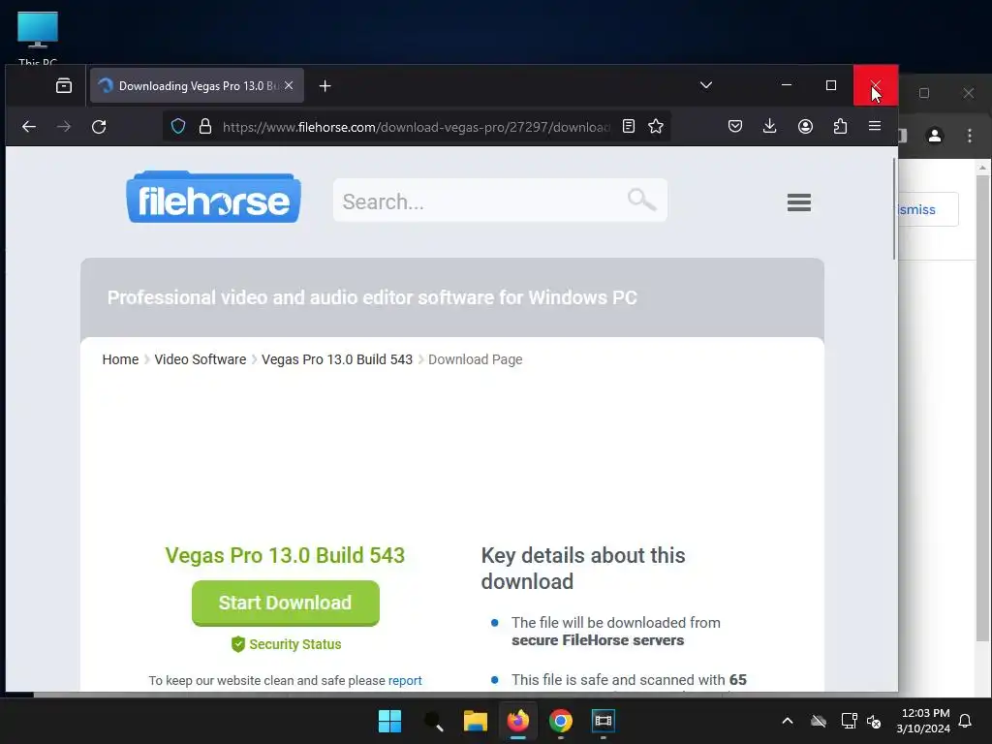This screenshot has width=992, height=744.
Task: Click the magnifier search icon
Action: tap(641, 200)
